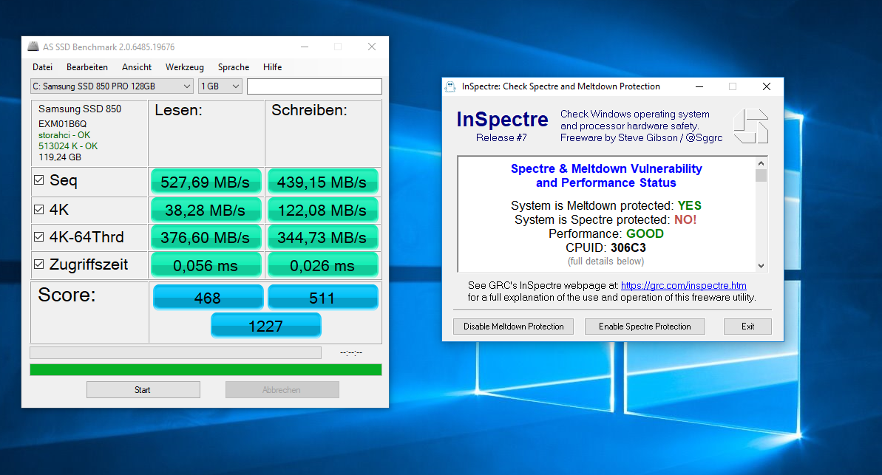Viewport: 882px width, 475px height.
Task: Minimize the InSpectre window
Action: pyautogui.click(x=699, y=86)
